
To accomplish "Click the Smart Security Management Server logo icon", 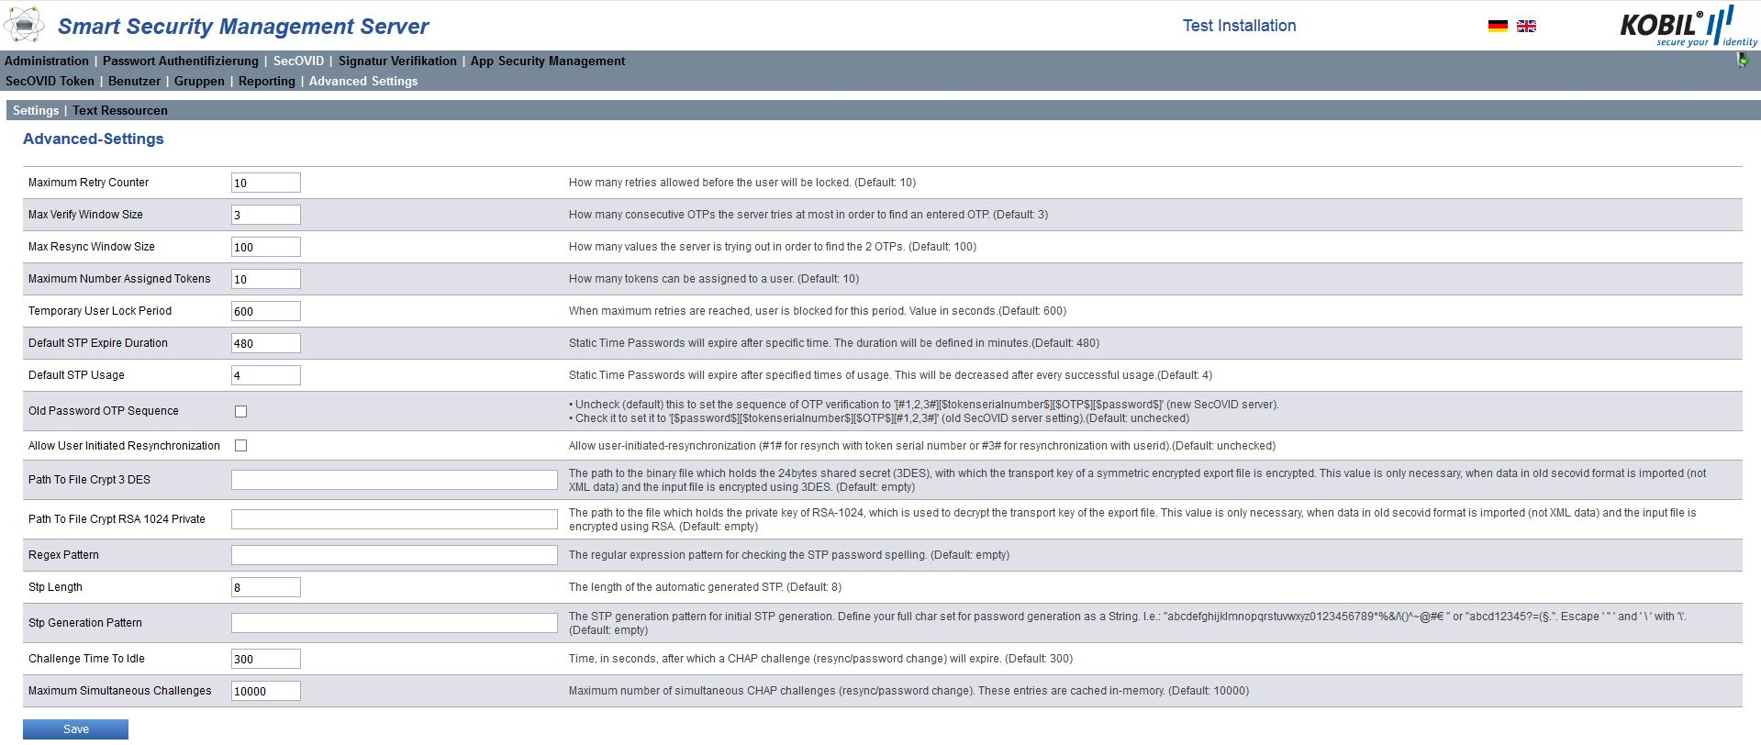I will (x=24, y=25).
